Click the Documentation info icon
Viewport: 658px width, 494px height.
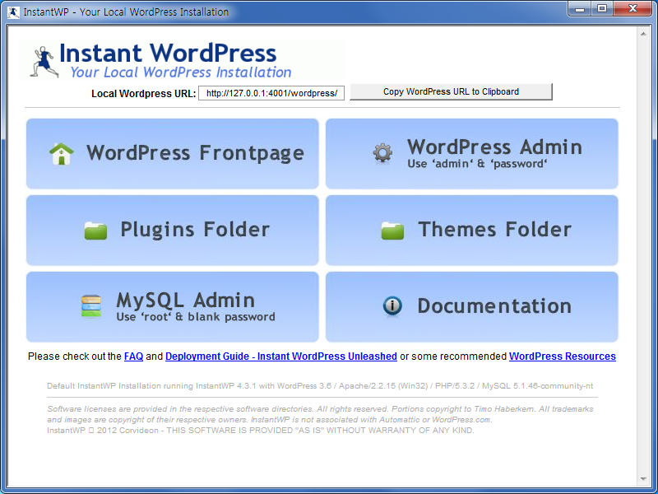392,306
